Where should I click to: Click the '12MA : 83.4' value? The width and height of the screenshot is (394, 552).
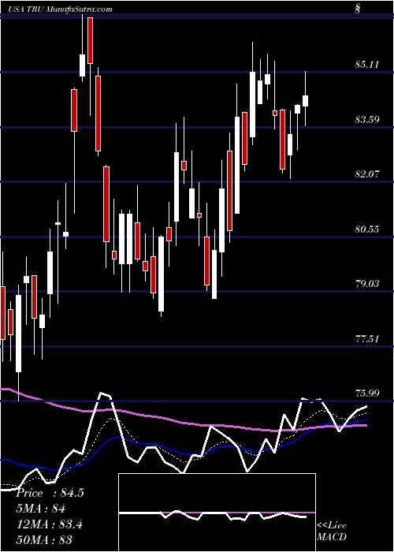(49, 524)
